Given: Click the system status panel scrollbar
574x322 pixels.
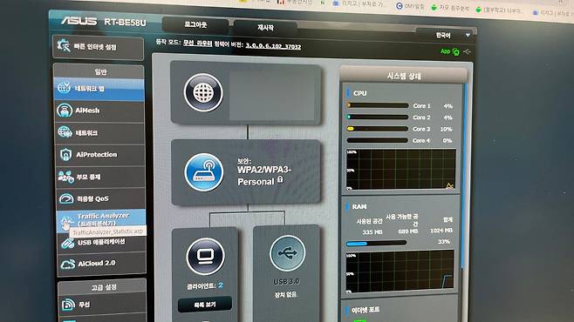Looking at the screenshot, I should coord(466,175).
